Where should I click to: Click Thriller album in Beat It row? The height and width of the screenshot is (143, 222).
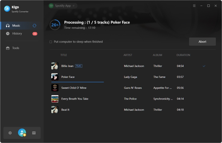point(158,110)
